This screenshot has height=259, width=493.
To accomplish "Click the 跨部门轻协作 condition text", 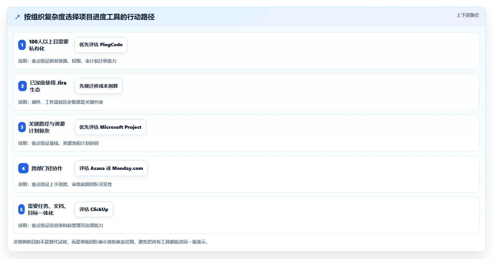I will (47, 168).
